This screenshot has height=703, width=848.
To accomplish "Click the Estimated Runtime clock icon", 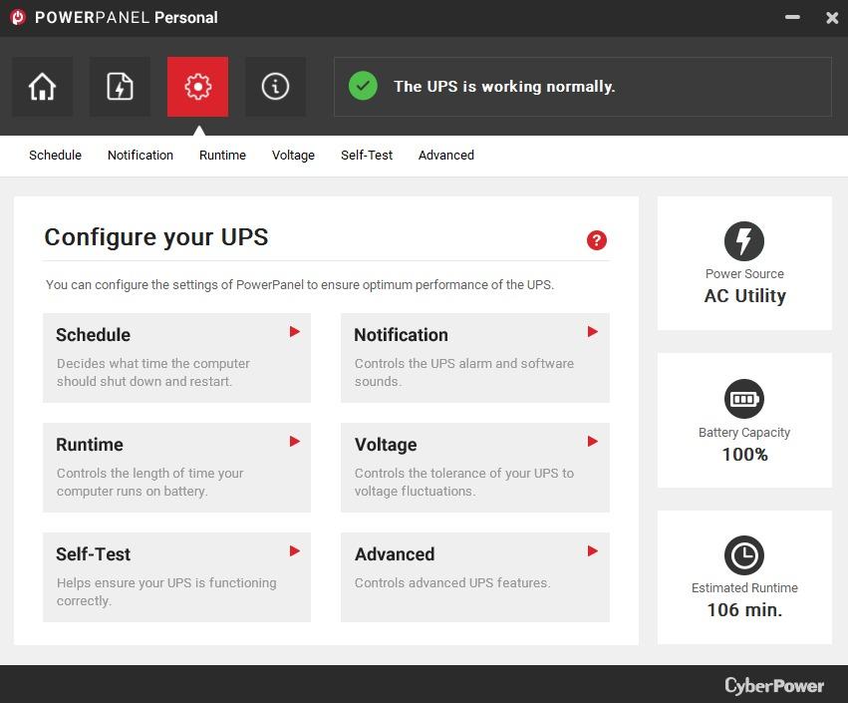I will (744, 555).
